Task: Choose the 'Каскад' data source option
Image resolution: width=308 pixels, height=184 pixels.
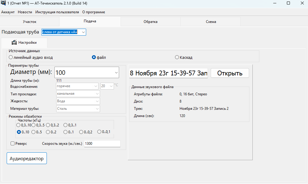Action: pos(177,57)
